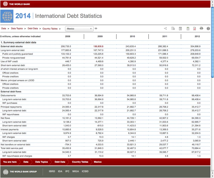Click the 2011 column header

(165, 36)
